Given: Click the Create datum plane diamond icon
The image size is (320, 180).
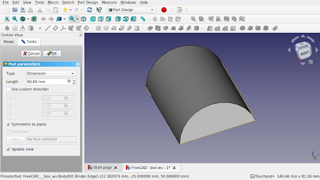Looking at the screenshot, I should pyautogui.click(x=55, y=28).
